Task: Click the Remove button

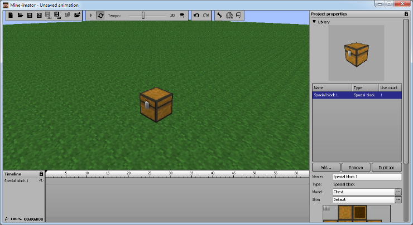Action: tap(356, 168)
